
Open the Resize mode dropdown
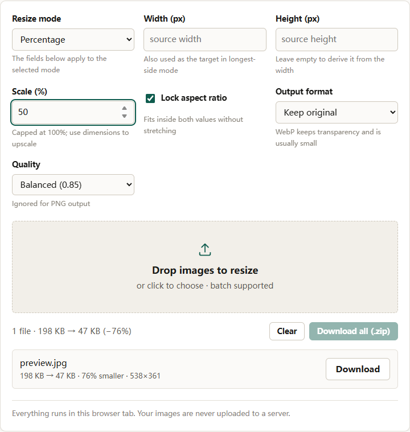click(x=73, y=40)
